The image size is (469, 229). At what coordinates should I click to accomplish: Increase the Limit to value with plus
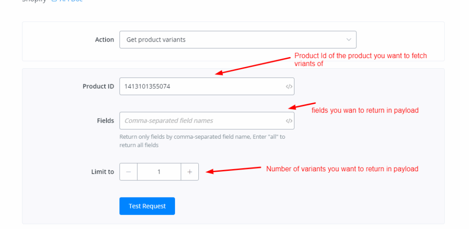[190, 172]
